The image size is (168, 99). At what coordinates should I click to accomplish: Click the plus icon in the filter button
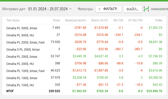(100, 9)
